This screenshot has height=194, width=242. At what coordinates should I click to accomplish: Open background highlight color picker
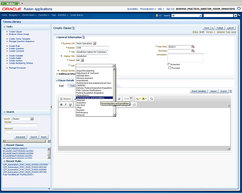coord(144,99)
